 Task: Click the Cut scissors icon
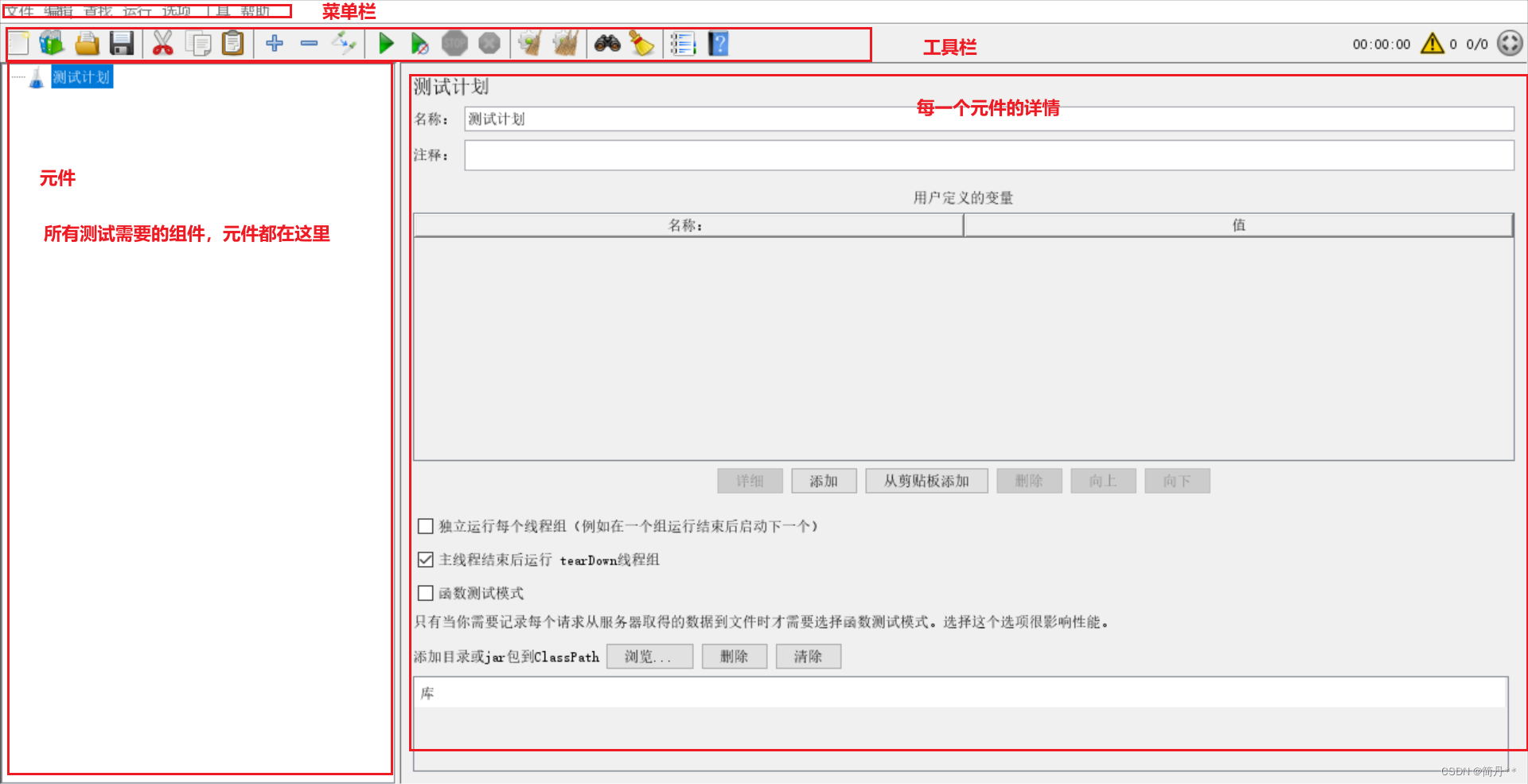(162, 44)
